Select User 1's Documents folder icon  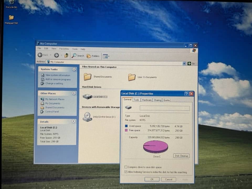point(132,77)
